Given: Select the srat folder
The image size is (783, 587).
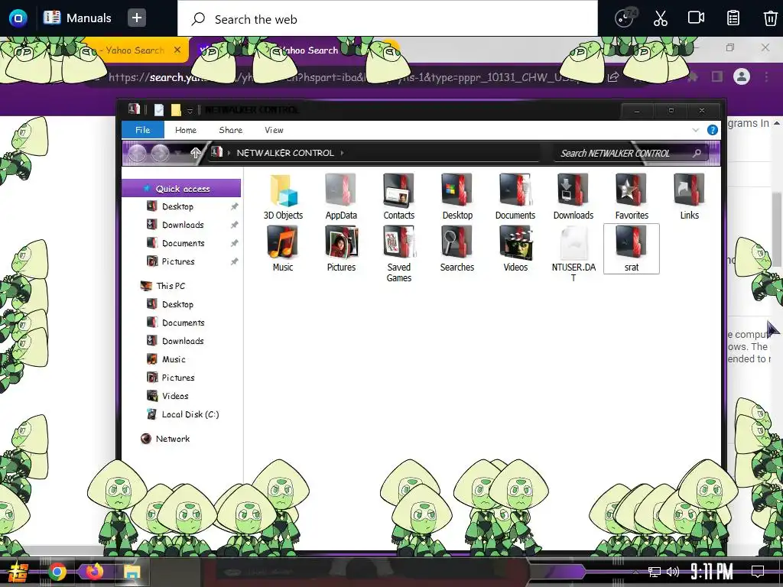Looking at the screenshot, I should click(632, 248).
